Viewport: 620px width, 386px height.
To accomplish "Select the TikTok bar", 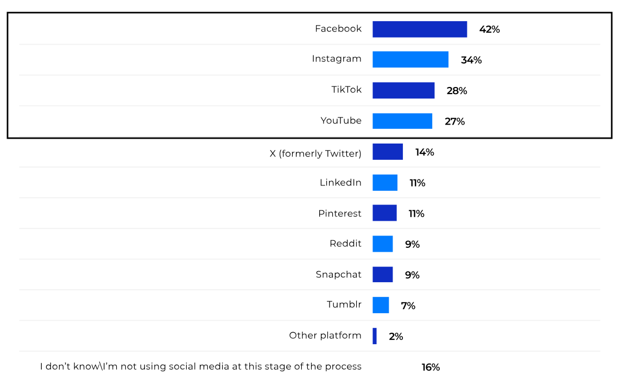I will click(x=403, y=90).
